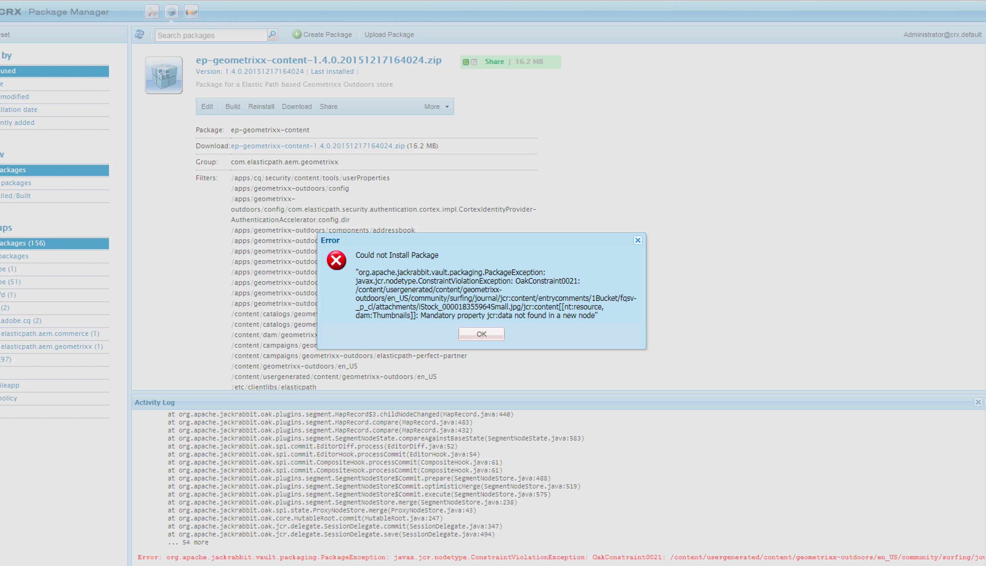Open the develop tools wrench icon
The image size is (986, 566).
tap(152, 12)
